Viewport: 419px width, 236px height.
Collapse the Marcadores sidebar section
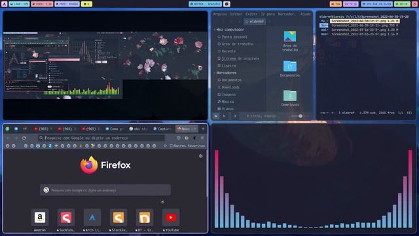pyautogui.click(x=215, y=73)
